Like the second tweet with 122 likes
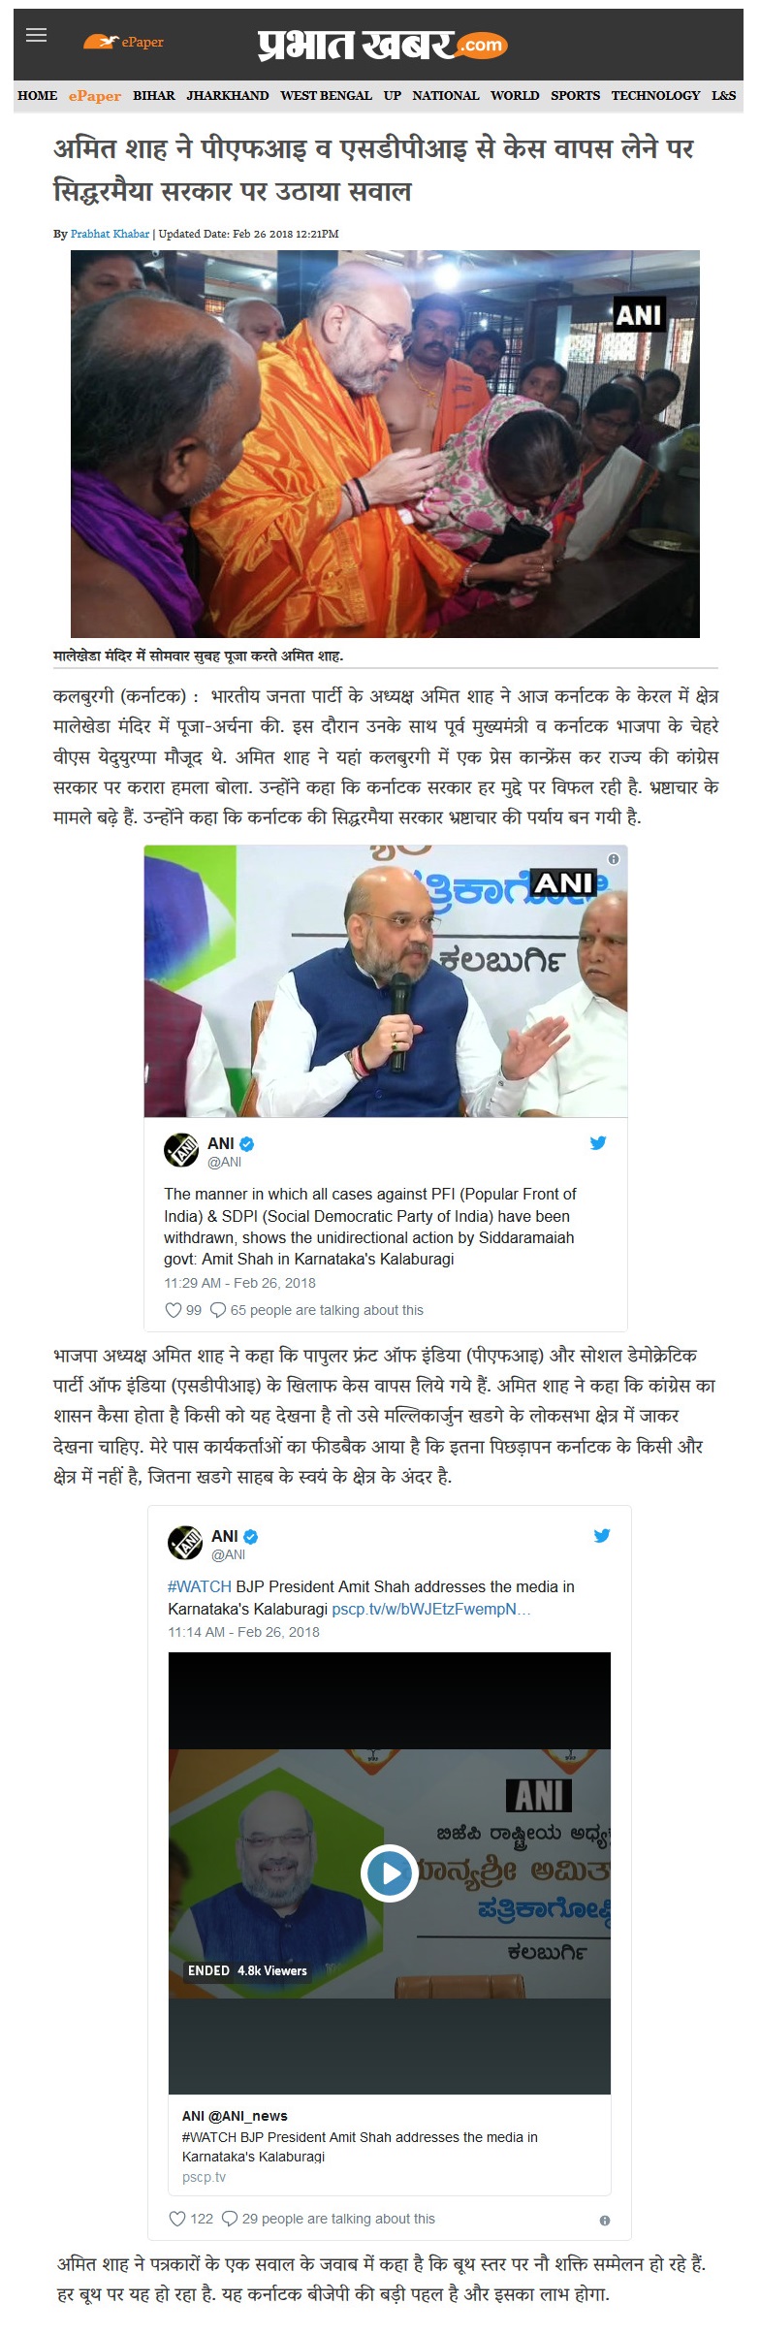760x2335 pixels. coord(177,2219)
